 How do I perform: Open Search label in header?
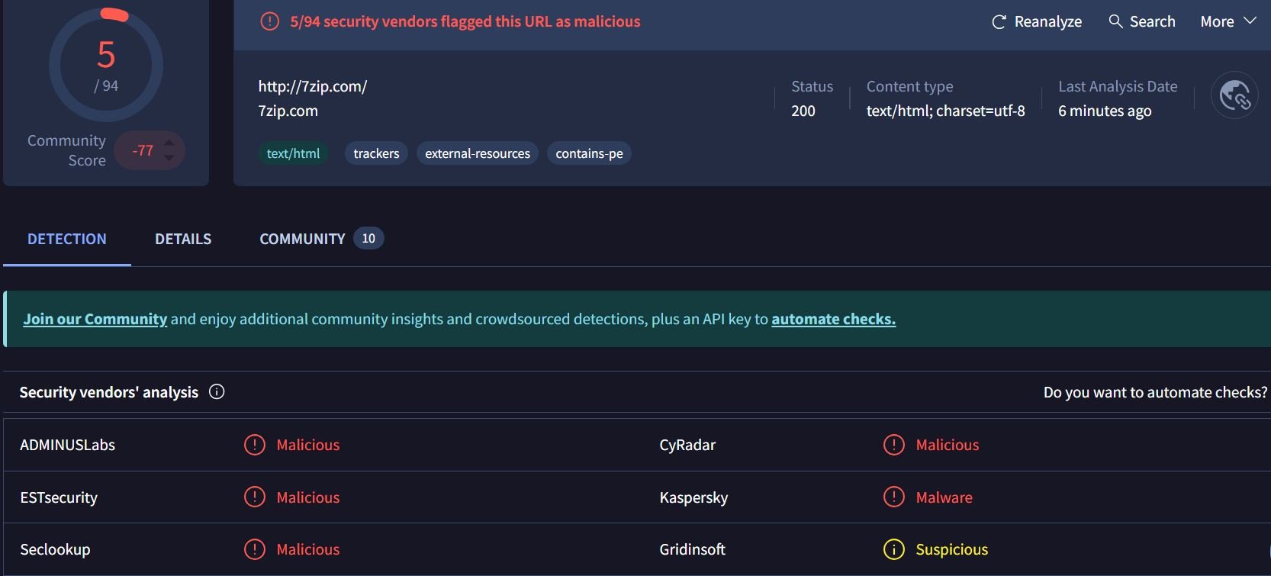(x=1152, y=21)
